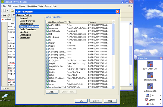Expand the SmartBar Help dropdown arrow
This screenshot has width=163, height=107.
[x=160, y=104]
